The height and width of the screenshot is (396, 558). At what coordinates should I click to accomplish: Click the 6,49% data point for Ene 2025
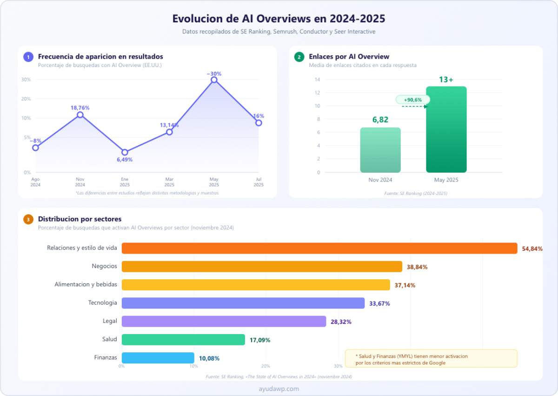pos(125,152)
